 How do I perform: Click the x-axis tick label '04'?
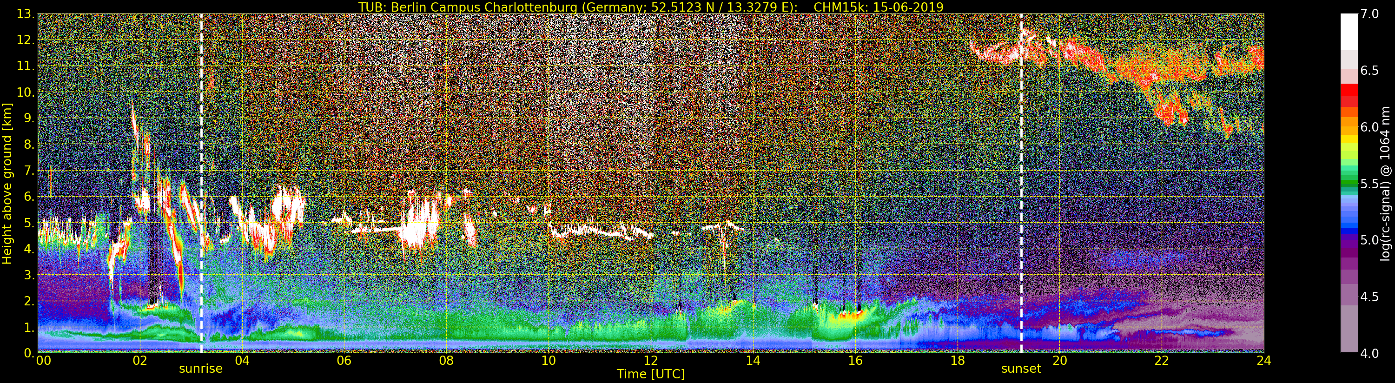pos(242,360)
